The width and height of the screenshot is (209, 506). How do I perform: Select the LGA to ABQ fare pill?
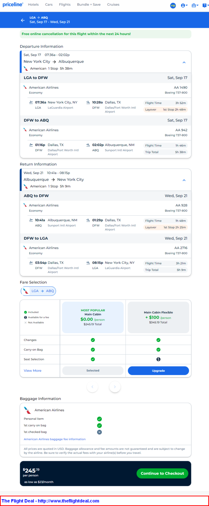tap(38, 291)
